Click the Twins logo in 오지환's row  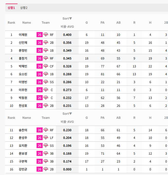(x=46, y=145)
